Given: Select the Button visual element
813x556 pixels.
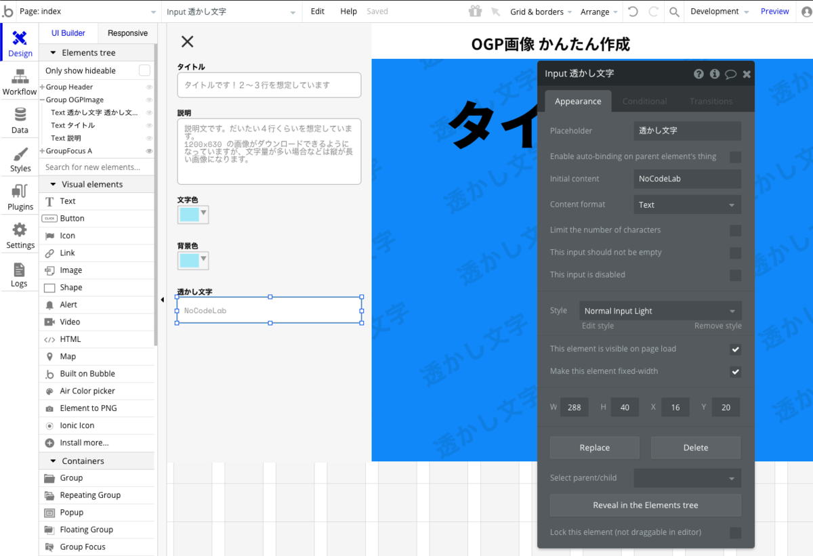Looking at the screenshot, I should point(97,218).
